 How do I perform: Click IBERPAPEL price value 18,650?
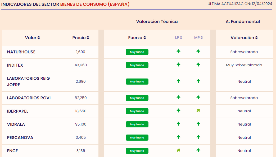pyautogui.click(x=81, y=111)
